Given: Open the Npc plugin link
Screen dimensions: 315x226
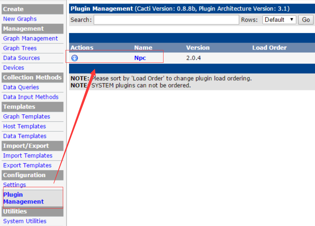Looking at the screenshot, I should pyautogui.click(x=140, y=58).
